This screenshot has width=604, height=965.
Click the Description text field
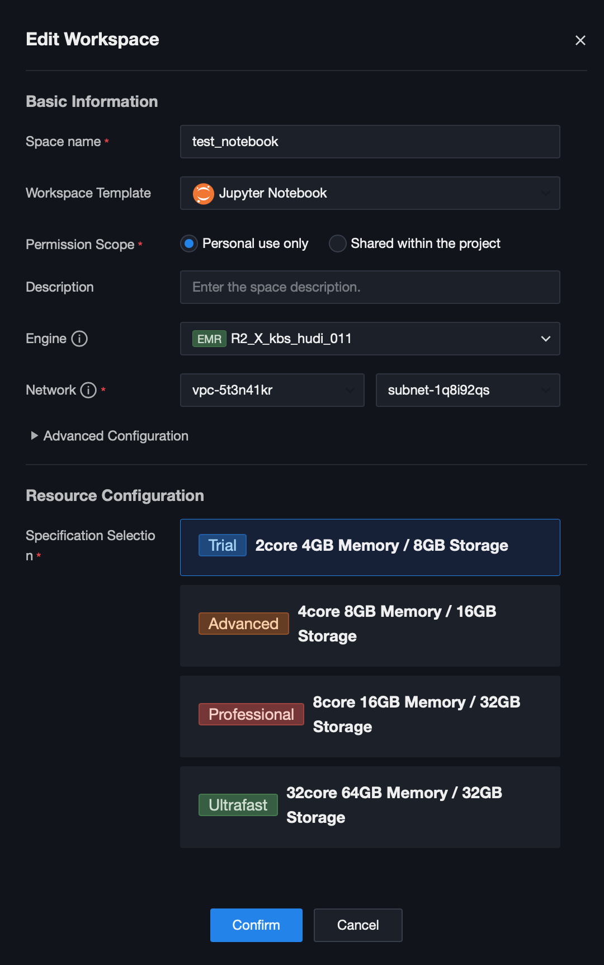click(x=370, y=287)
